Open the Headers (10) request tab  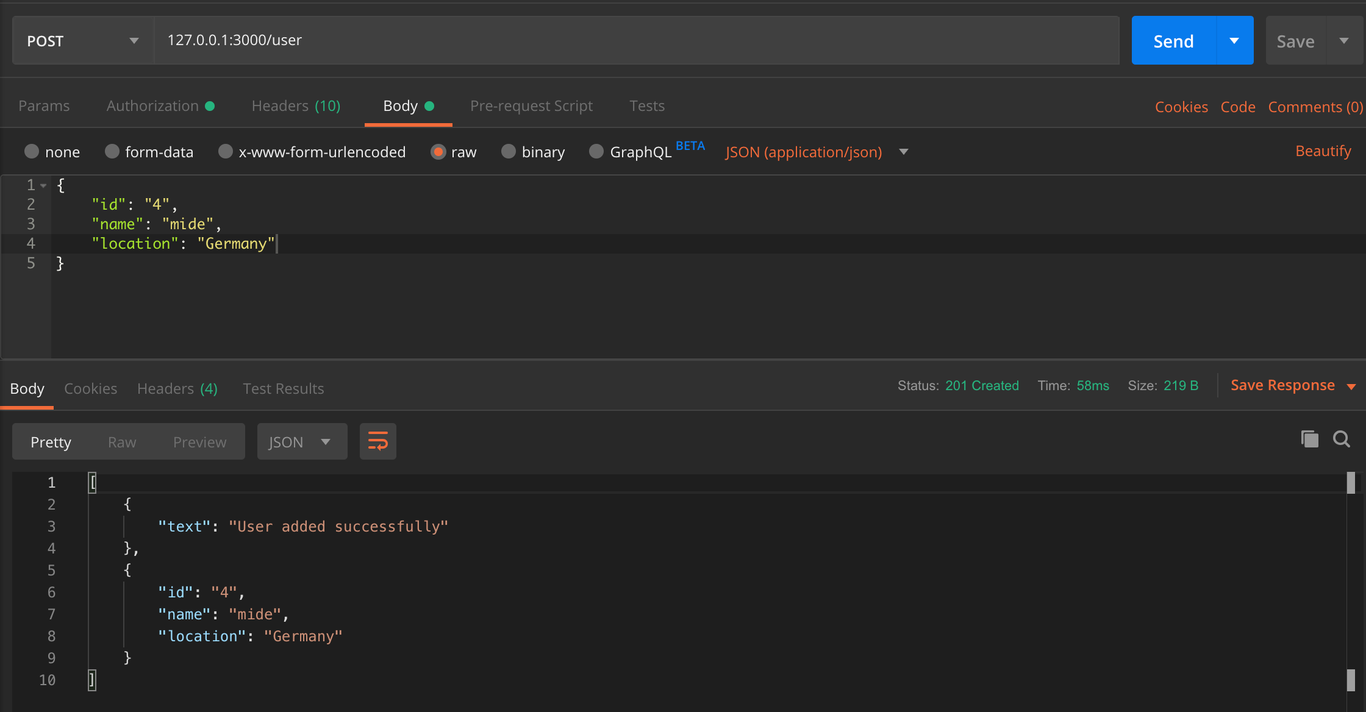[296, 105]
